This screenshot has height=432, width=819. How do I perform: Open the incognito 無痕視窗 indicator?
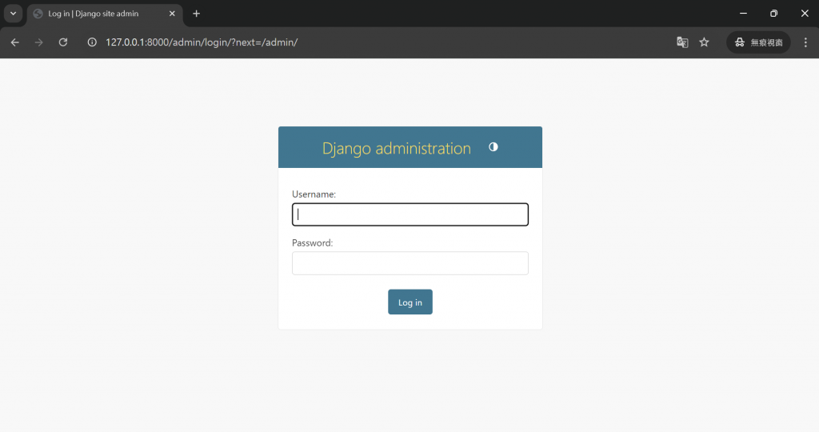coord(758,42)
